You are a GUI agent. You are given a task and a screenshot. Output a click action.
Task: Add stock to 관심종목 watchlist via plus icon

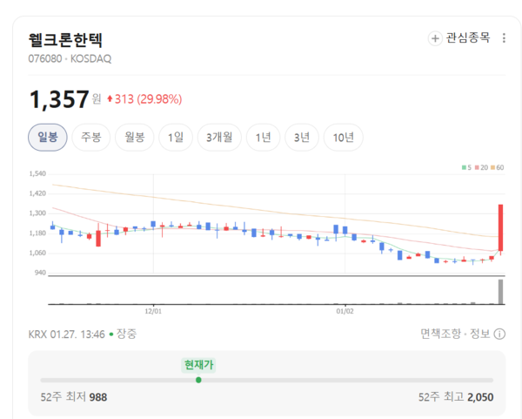(x=435, y=38)
